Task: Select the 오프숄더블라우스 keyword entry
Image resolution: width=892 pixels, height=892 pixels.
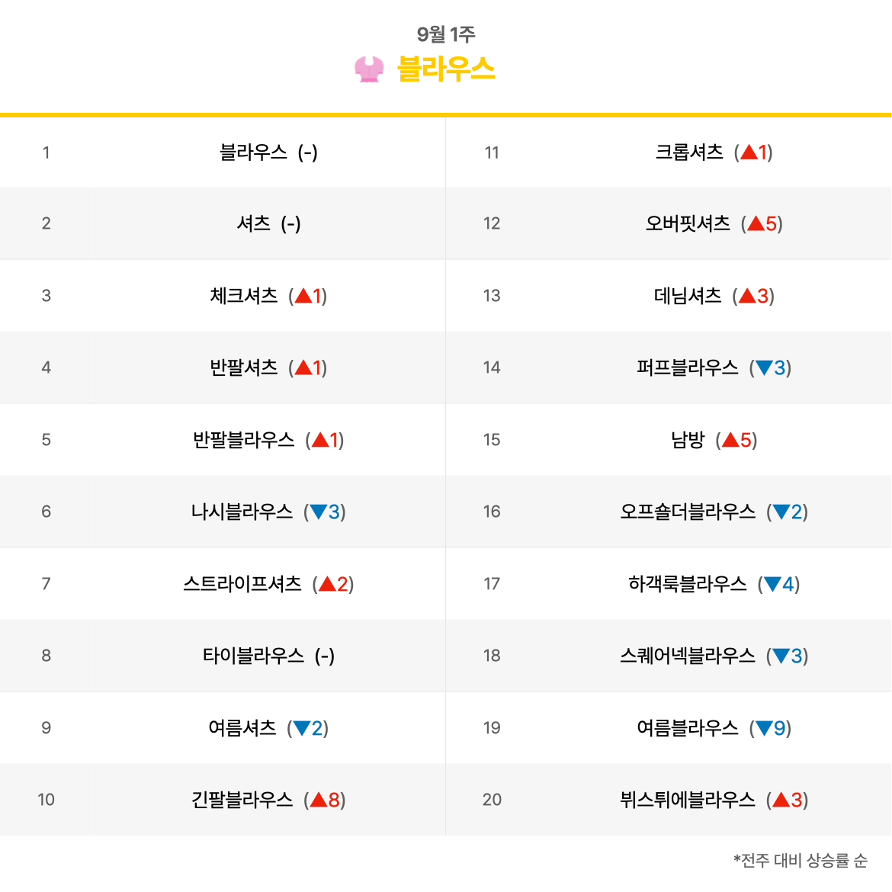Action: (688, 512)
